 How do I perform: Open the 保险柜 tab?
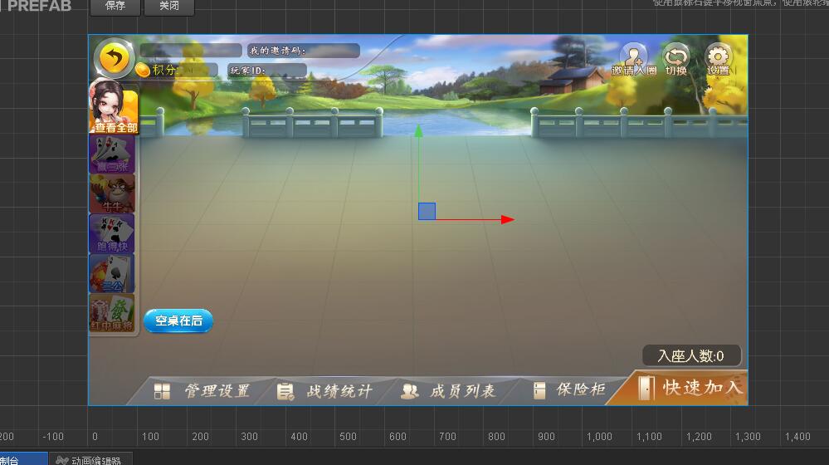[x=570, y=390]
